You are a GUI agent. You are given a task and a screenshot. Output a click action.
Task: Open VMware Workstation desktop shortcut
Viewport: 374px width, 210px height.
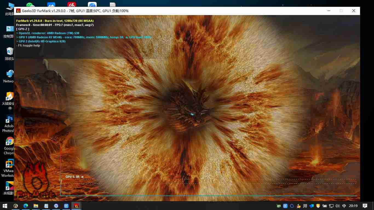coord(8,168)
